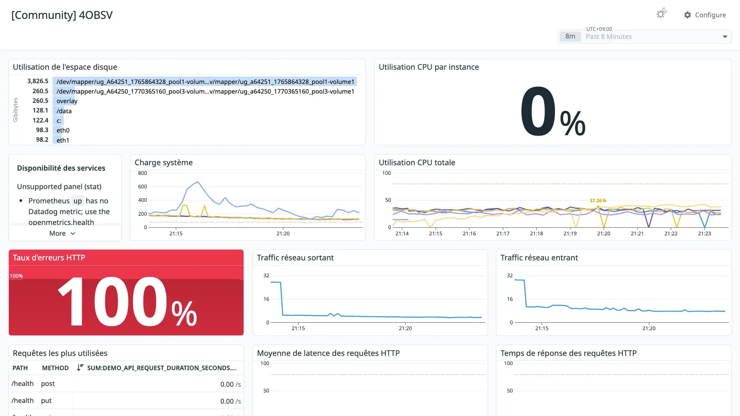Click the Moyenne de latence des requêtes HTTP title
Screen dimensions: 740x416
tap(328, 353)
